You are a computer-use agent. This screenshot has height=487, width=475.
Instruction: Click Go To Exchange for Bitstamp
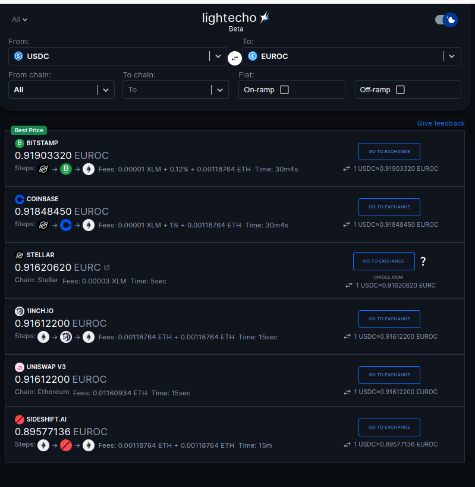(x=389, y=152)
